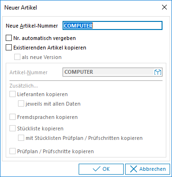Tick the 'Stückliste kopieren' checkbox
The image size is (172, 177).
(12, 128)
